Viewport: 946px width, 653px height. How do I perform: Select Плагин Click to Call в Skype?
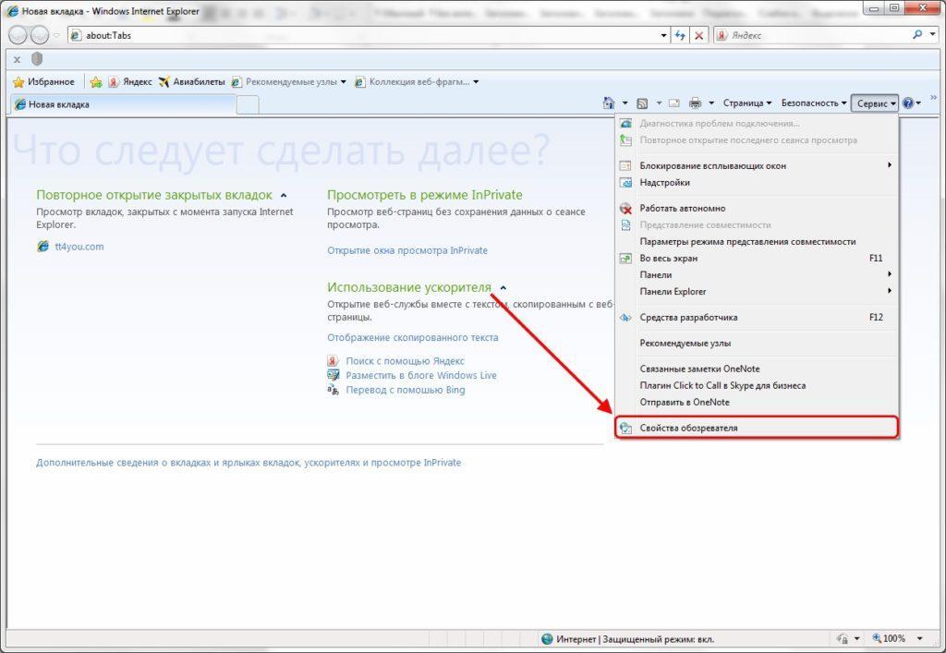click(x=757, y=385)
